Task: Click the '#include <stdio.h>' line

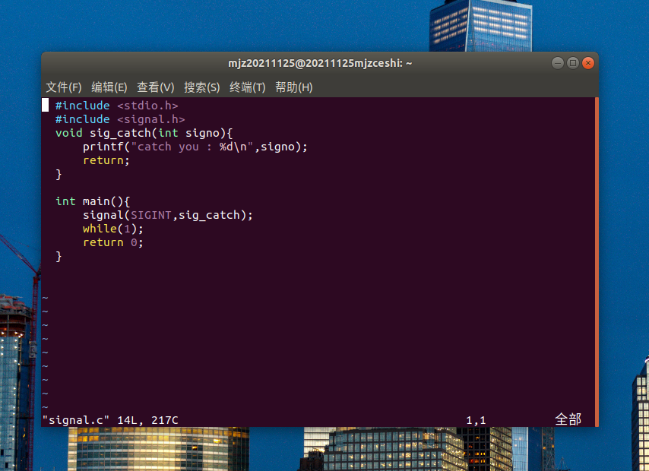Action: point(117,106)
